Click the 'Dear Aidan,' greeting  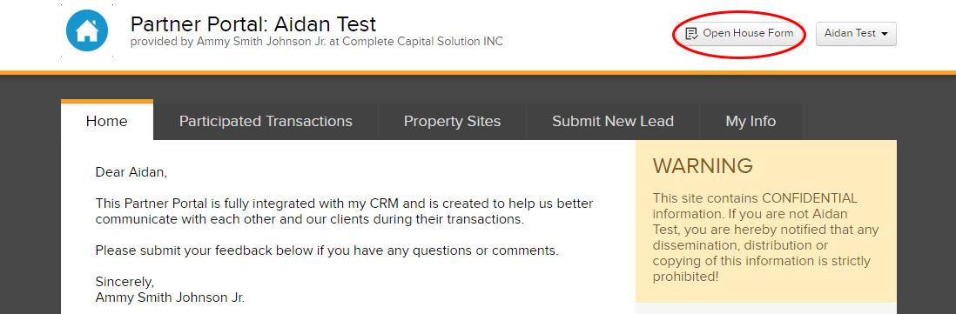pos(131,173)
